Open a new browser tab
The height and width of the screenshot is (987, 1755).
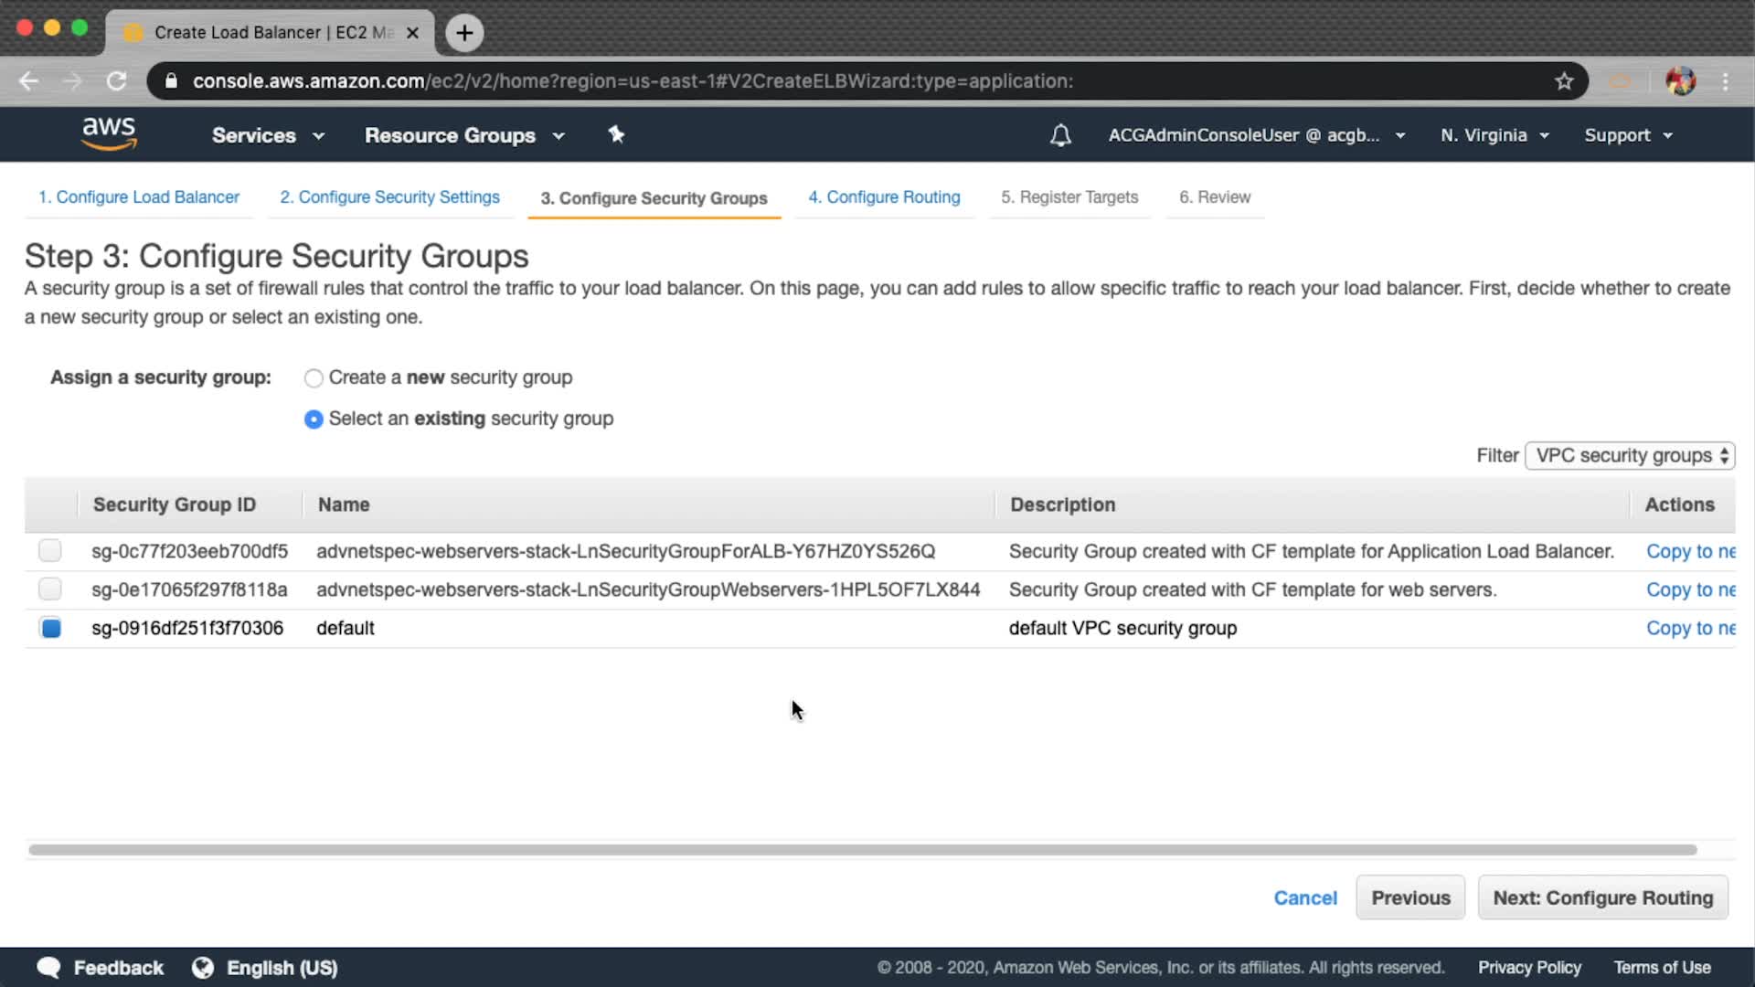pos(464,33)
